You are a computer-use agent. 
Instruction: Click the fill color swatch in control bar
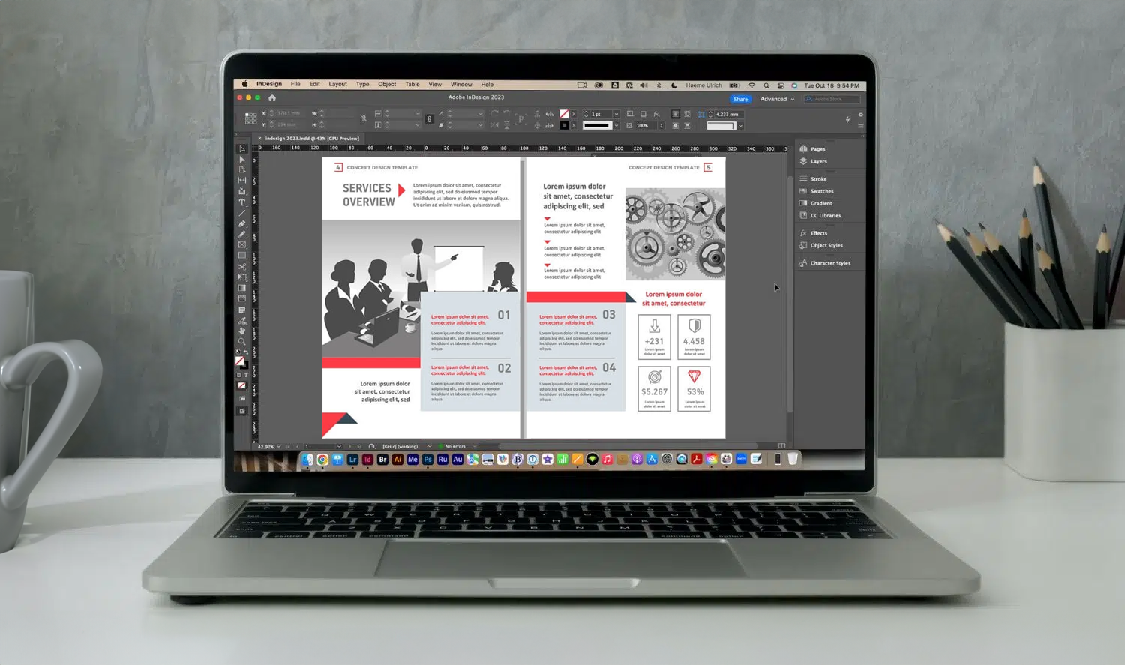(564, 115)
